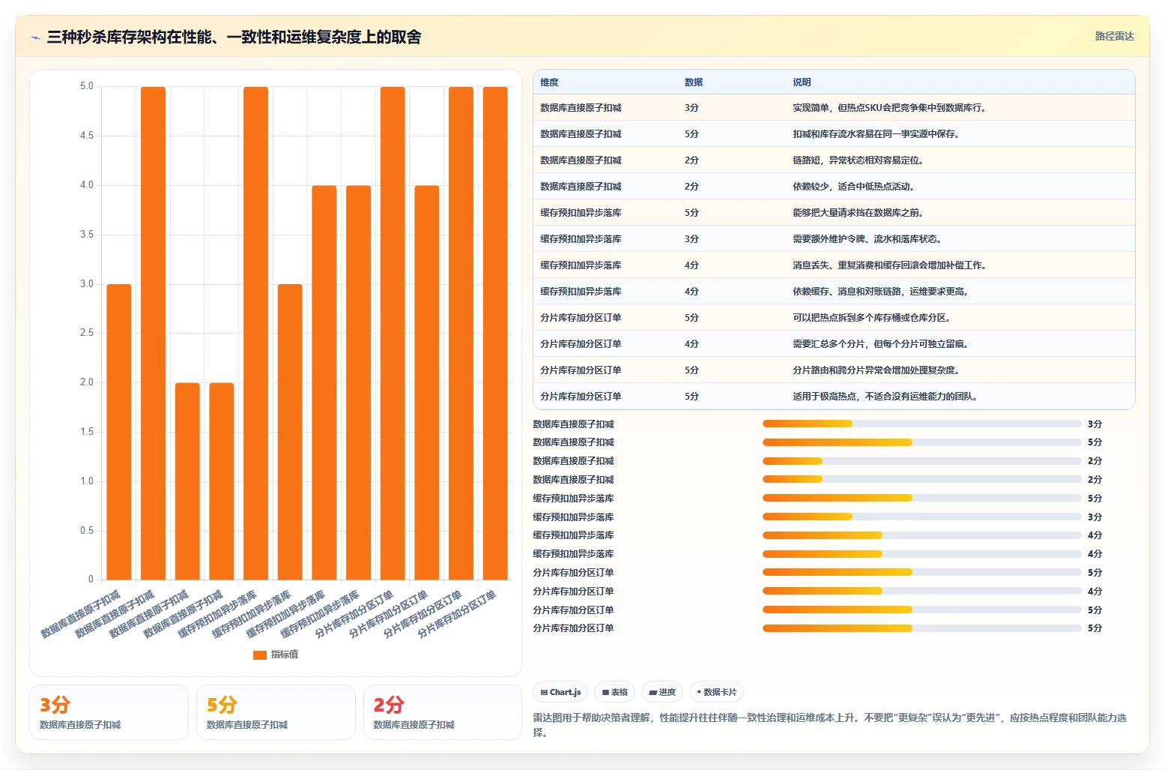Image resolution: width=1165 pixels, height=770 pixels.
Task: Select the row 实现简单，但热点SKU会把竞争集中到数据库行
Action: [834, 108]
